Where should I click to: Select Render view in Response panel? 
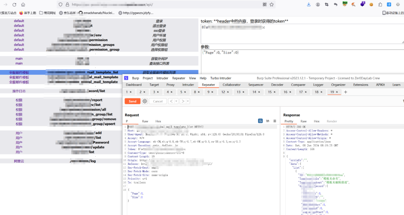[332, 121]
